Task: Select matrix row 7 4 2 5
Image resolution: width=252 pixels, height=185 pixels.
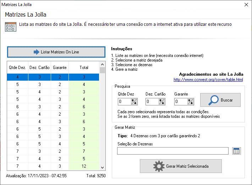Action: pyautogui.click(x=53, y=159)
